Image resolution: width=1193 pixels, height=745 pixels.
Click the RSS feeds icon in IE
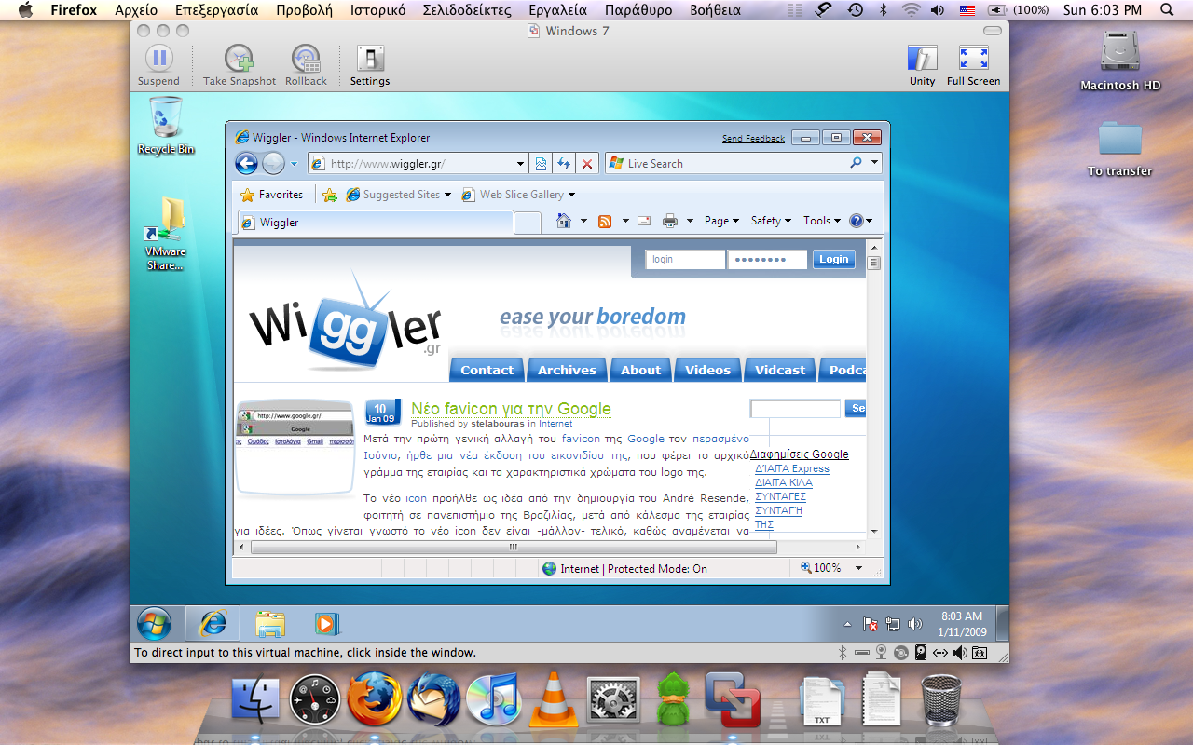pos(605,221)
